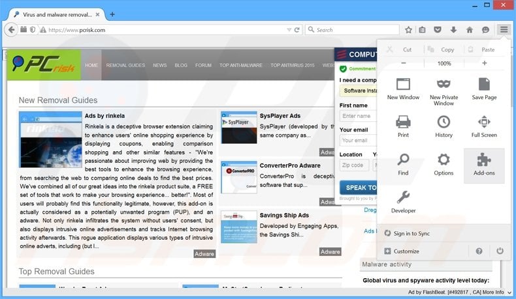The image size is (516, 299).
Task: Open the Downloads arrow icon
Action: pos(453,30)
